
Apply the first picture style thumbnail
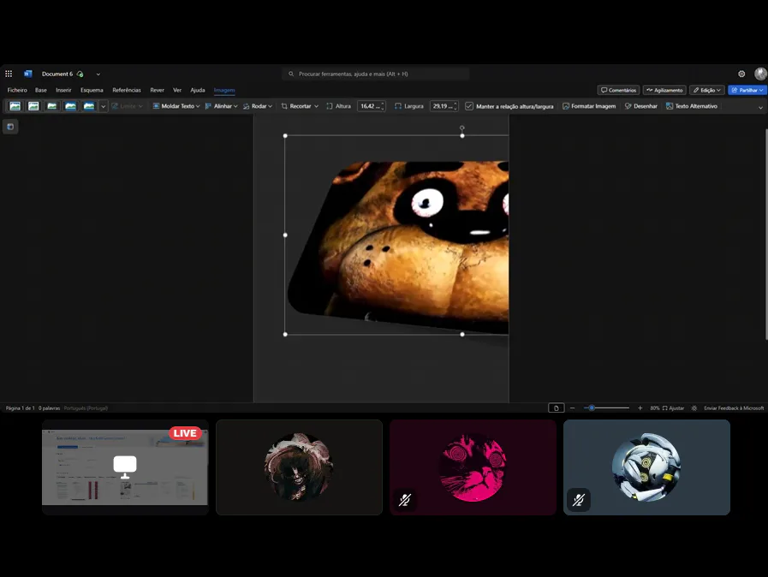click(x=15, y=106)
